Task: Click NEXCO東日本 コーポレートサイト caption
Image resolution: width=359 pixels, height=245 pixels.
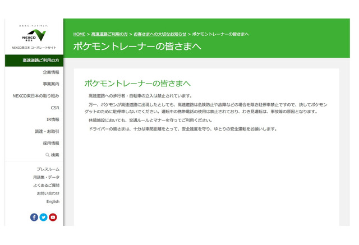Action: click(34, 48)
